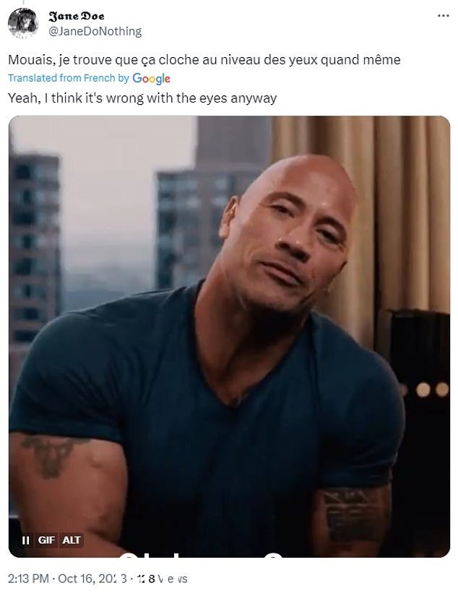Viewport: 458px width, 596px height.
Task: Open Jane Doe's profile avatar
Action: coord(23,24)
